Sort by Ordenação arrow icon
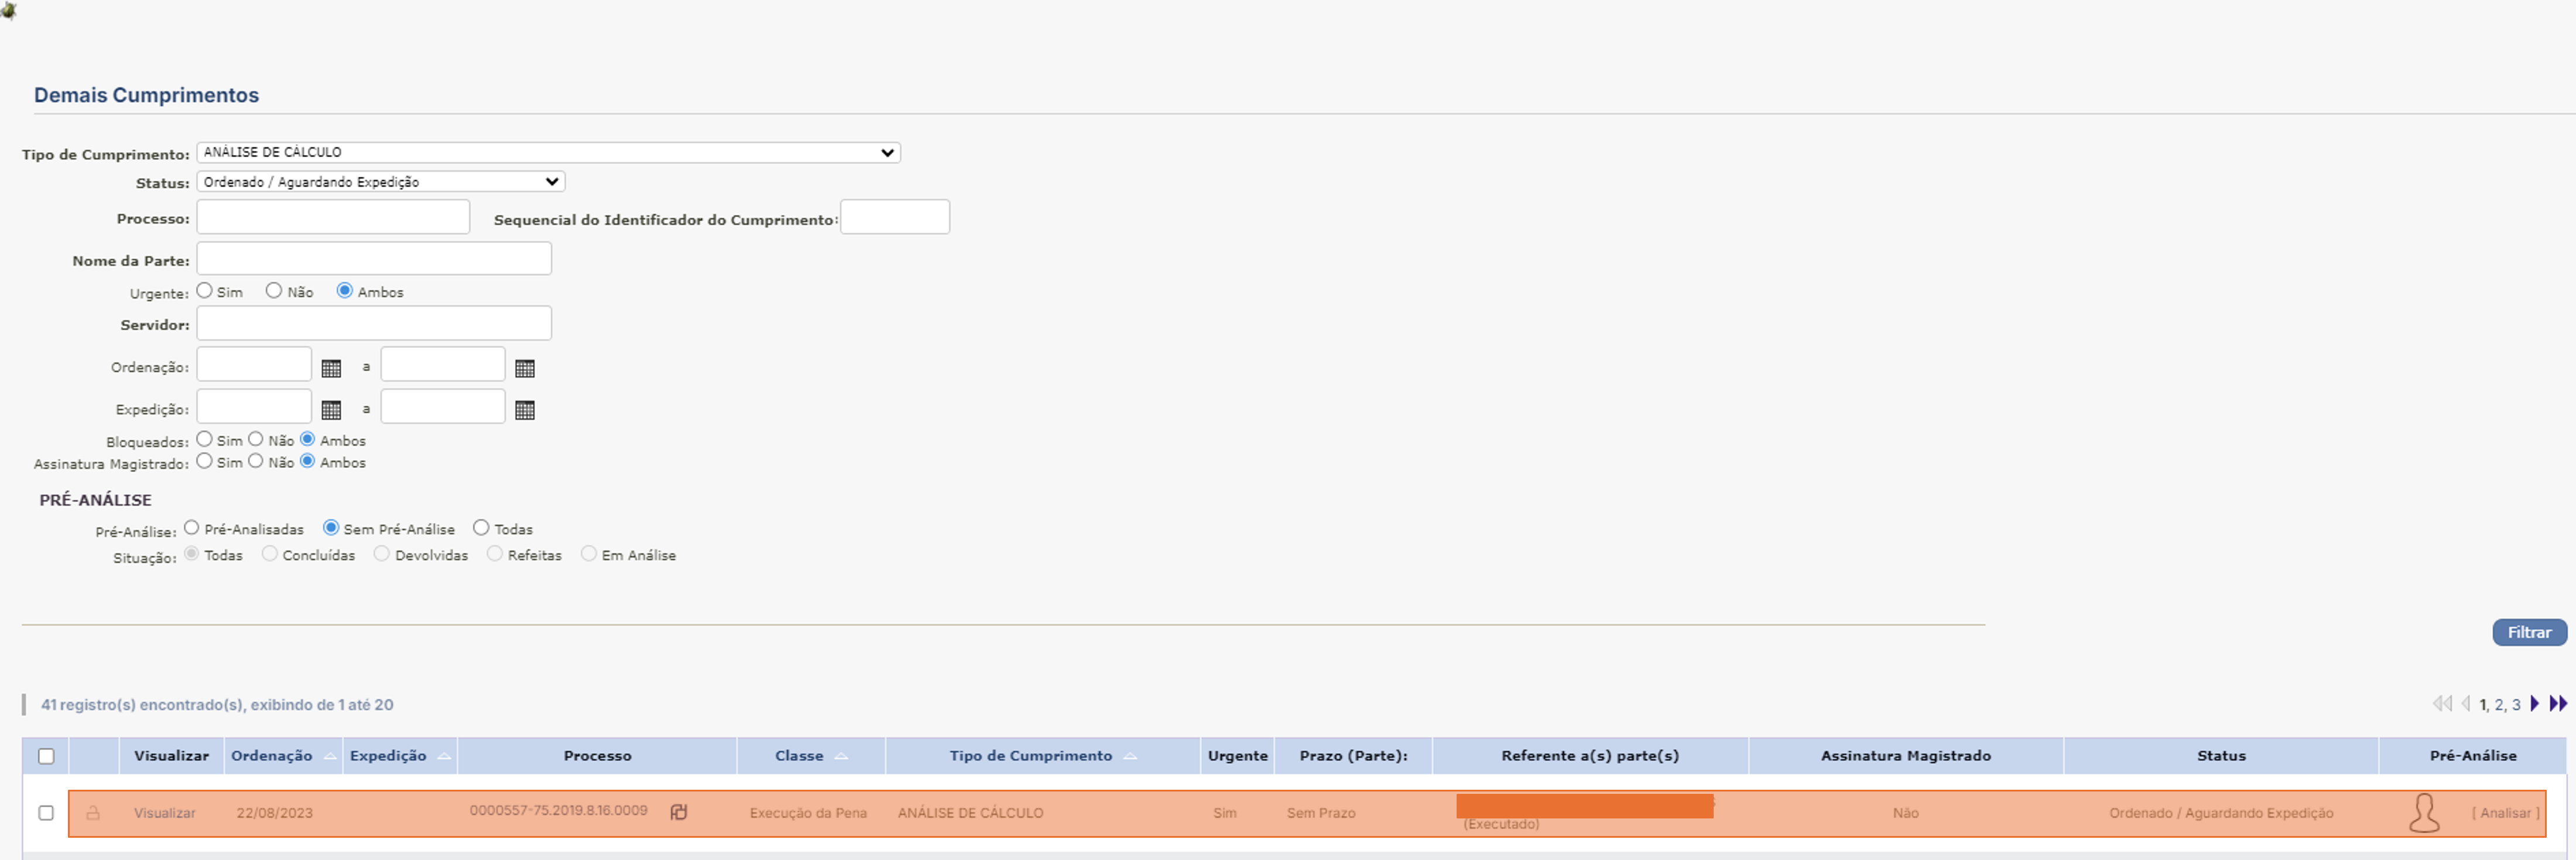 [330, 756]
